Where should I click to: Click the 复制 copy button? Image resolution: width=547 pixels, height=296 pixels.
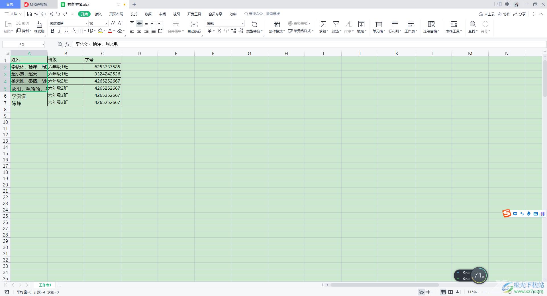[24, 31]
